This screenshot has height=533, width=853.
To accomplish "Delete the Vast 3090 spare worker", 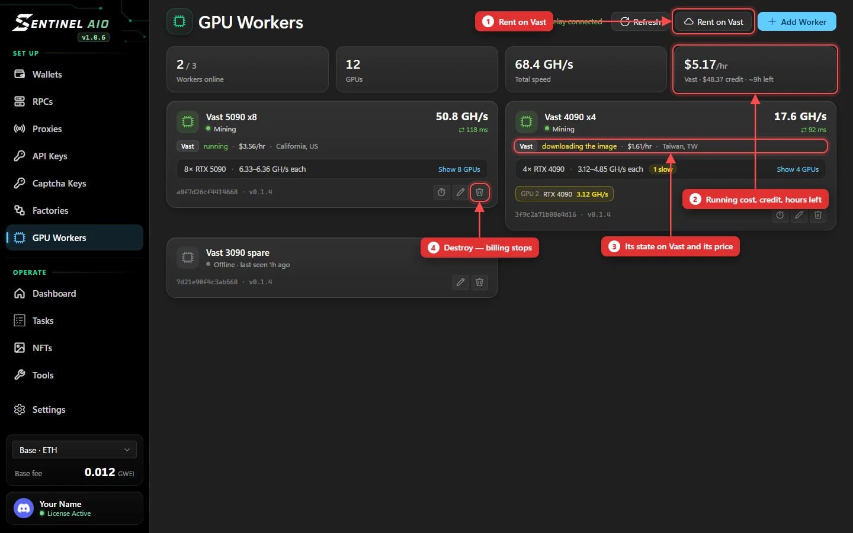I will [x=479, y=282].
